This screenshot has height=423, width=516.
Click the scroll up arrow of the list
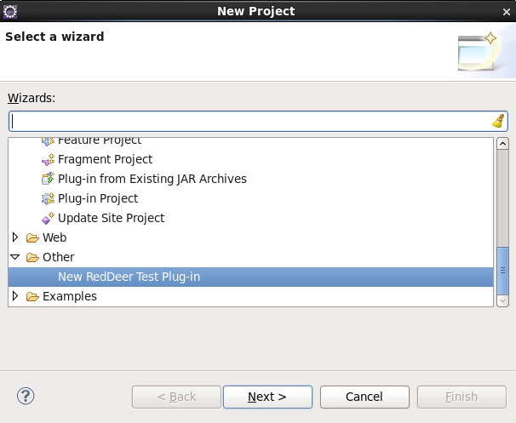502,144
